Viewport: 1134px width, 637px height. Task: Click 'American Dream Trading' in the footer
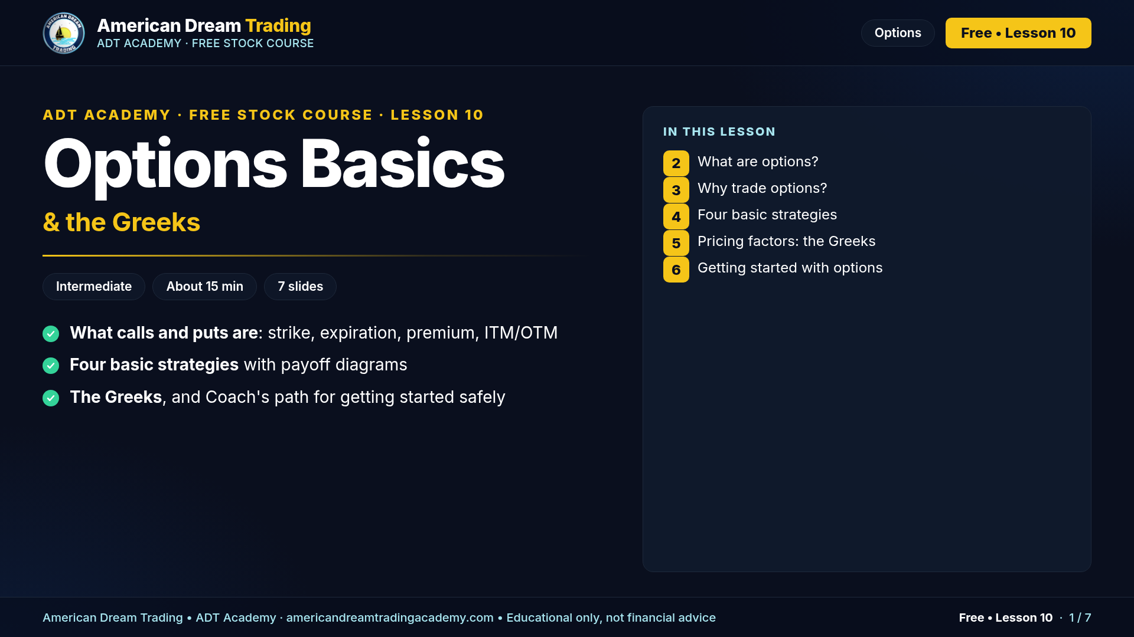[112, 618]
